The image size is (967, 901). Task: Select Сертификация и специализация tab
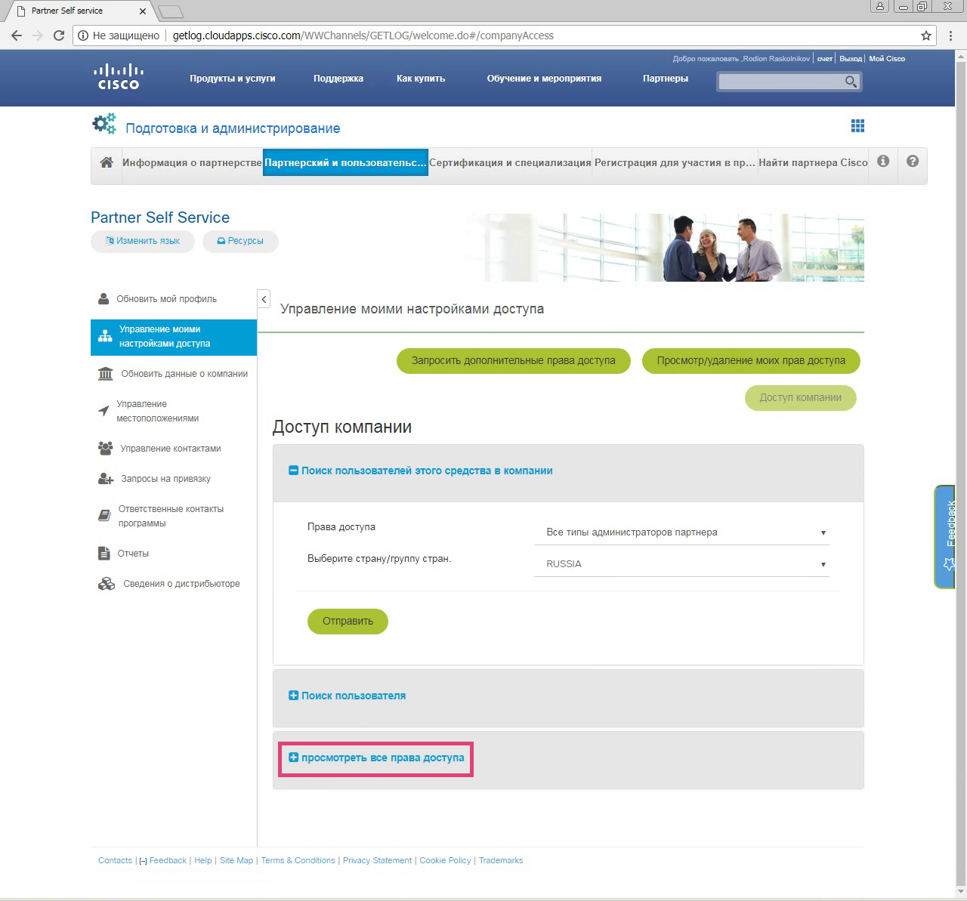[x=510, y=162]
